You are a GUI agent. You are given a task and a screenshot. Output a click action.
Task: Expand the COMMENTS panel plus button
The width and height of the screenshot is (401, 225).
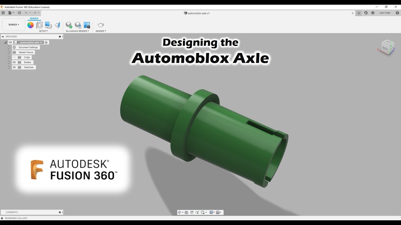60,212
